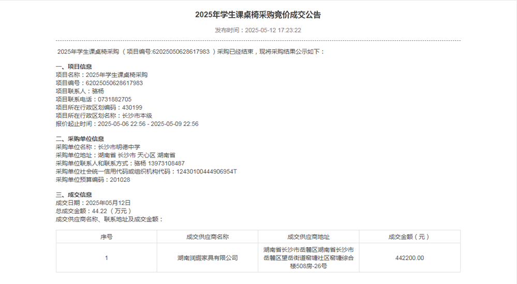The image size is (517, 284).
Task: Click the credit code line 12430100444906954T
Action: [146, 172]
